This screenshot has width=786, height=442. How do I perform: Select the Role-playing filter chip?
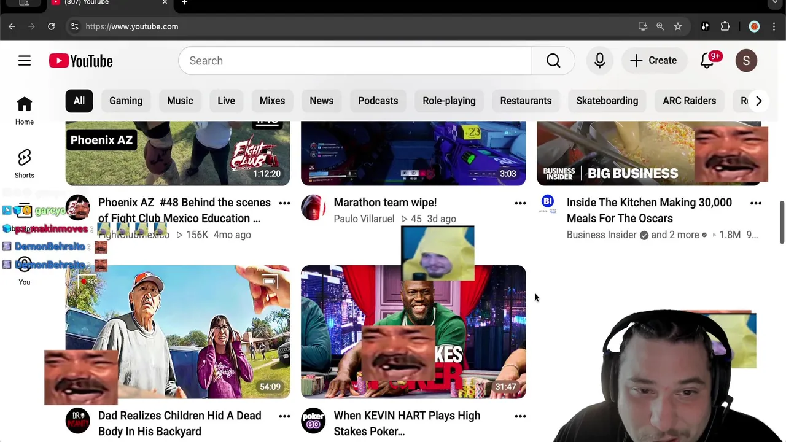tap(449, 101)
